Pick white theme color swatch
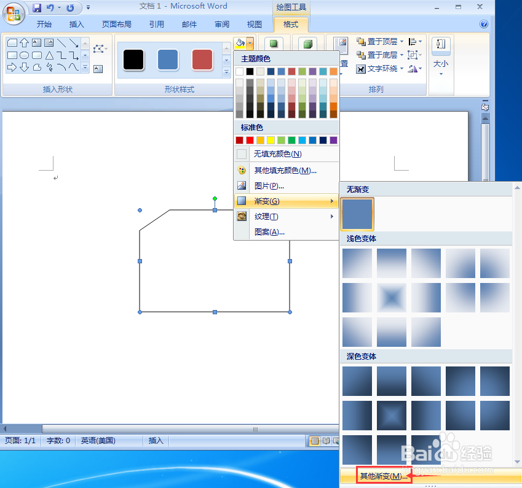 pos(239,71)
